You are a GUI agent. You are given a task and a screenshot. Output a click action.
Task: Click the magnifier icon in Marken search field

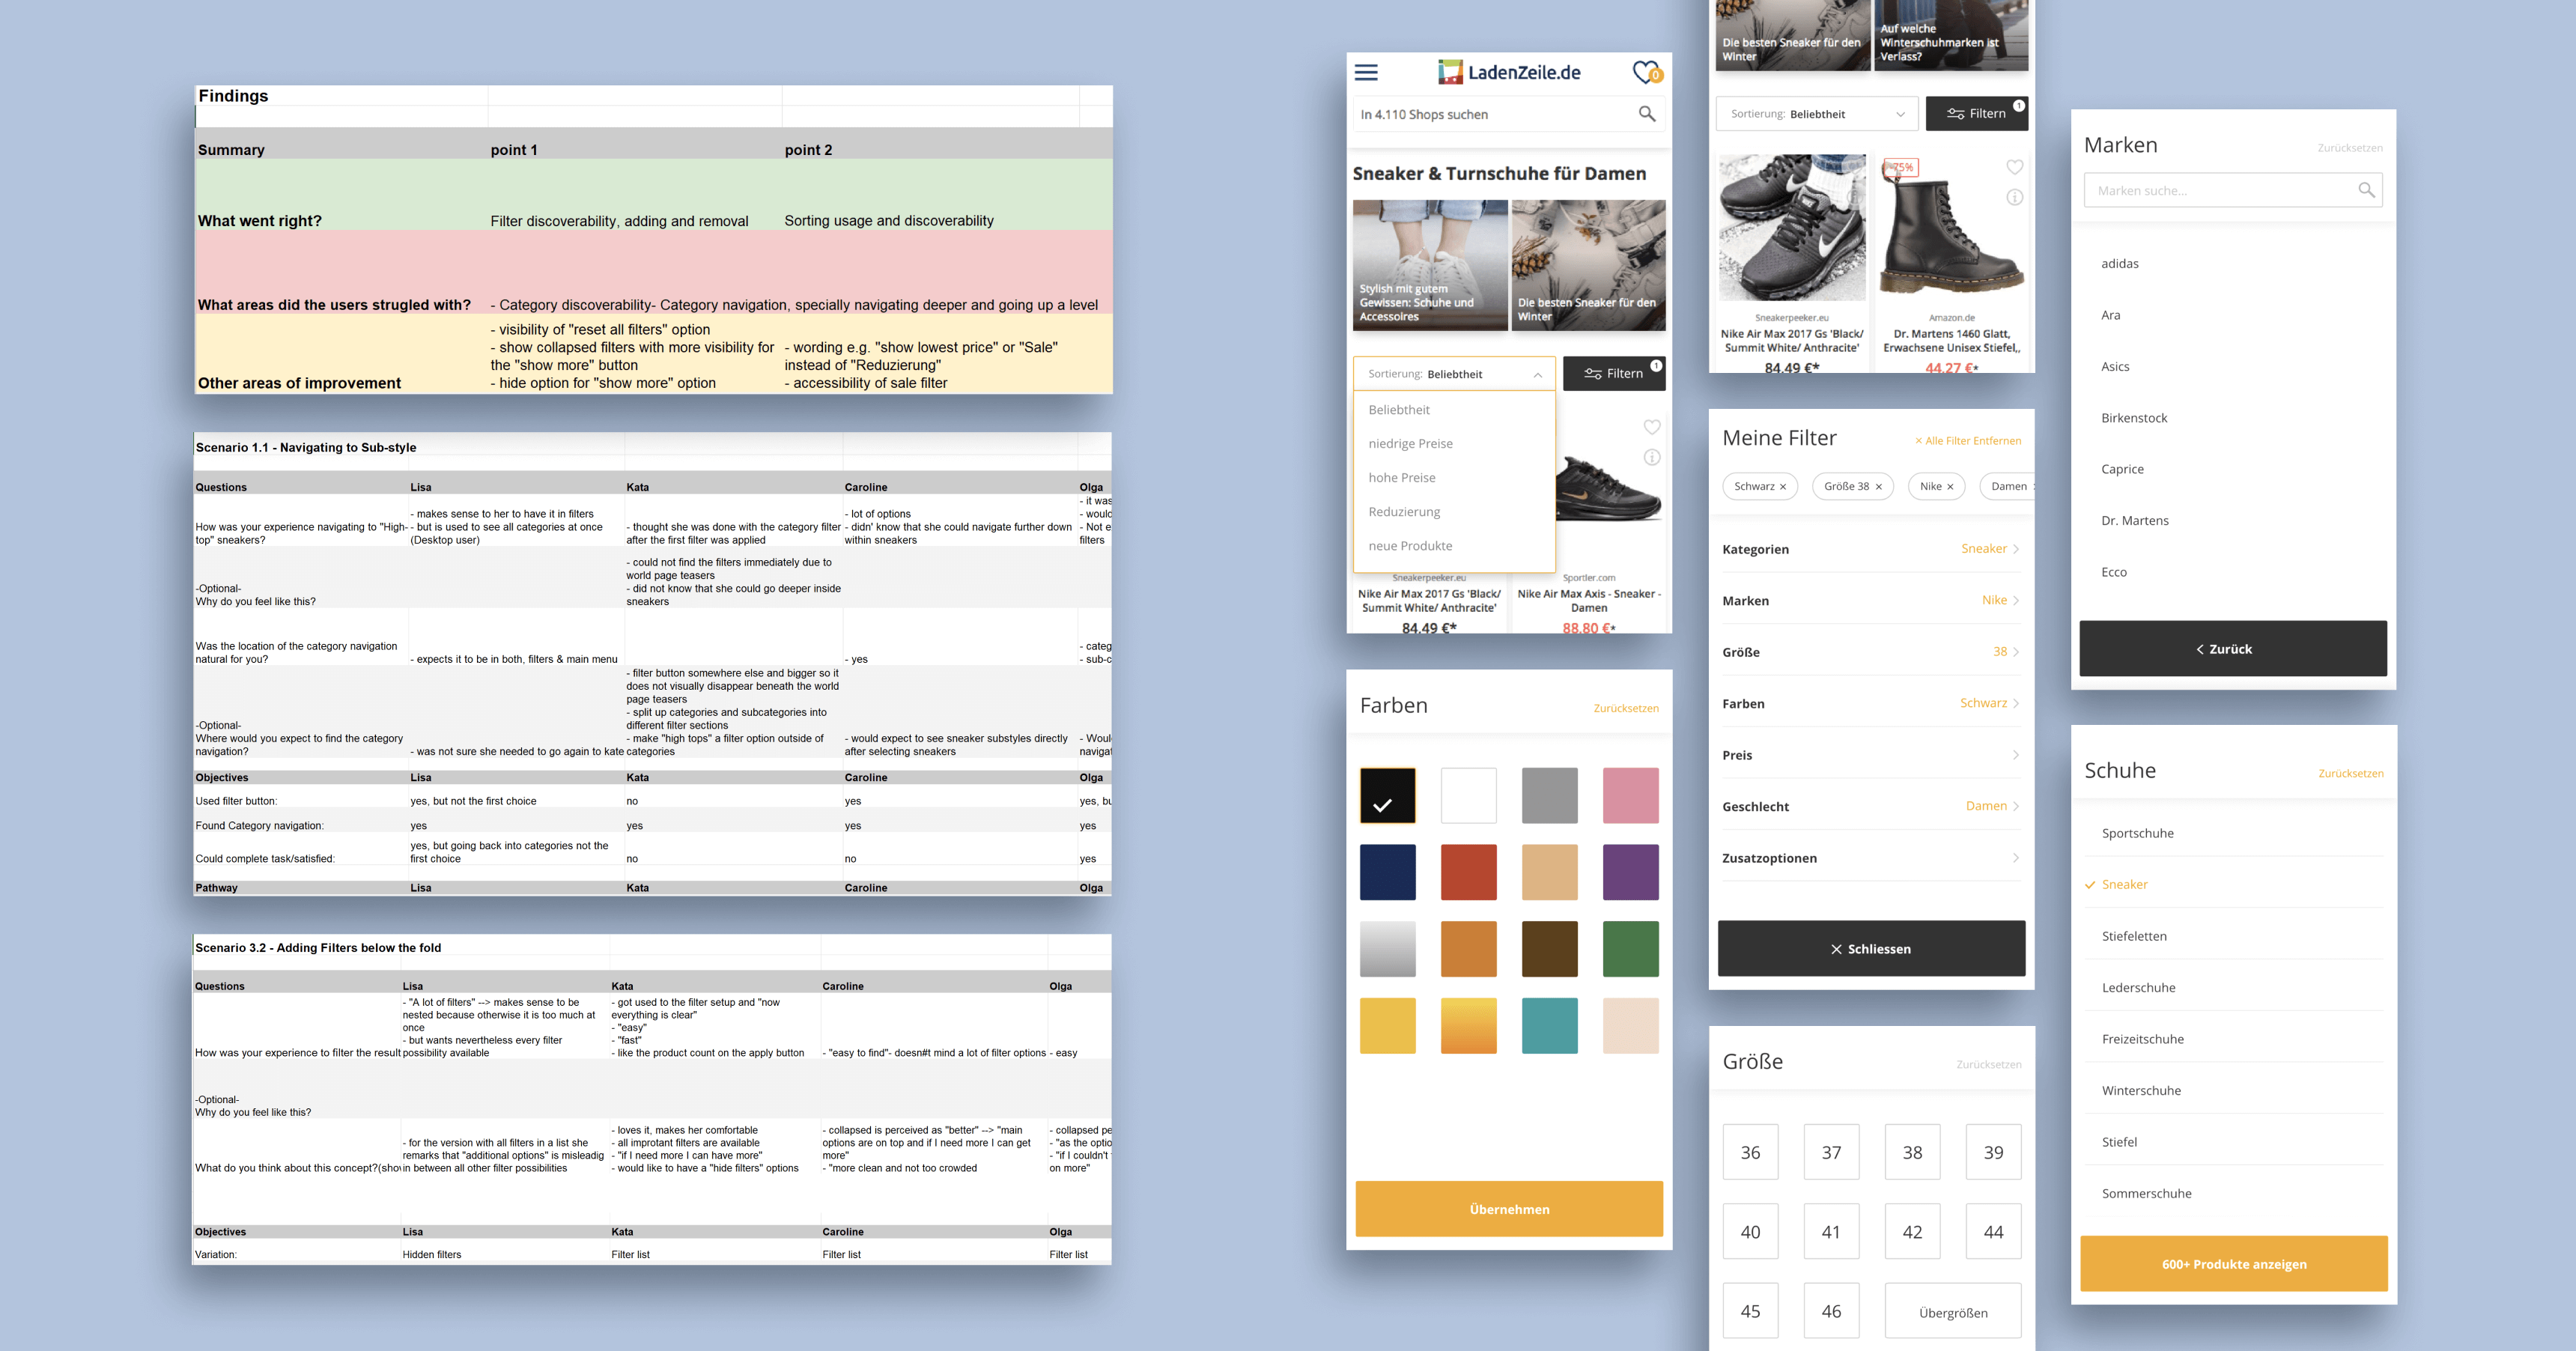(2366, 190)
